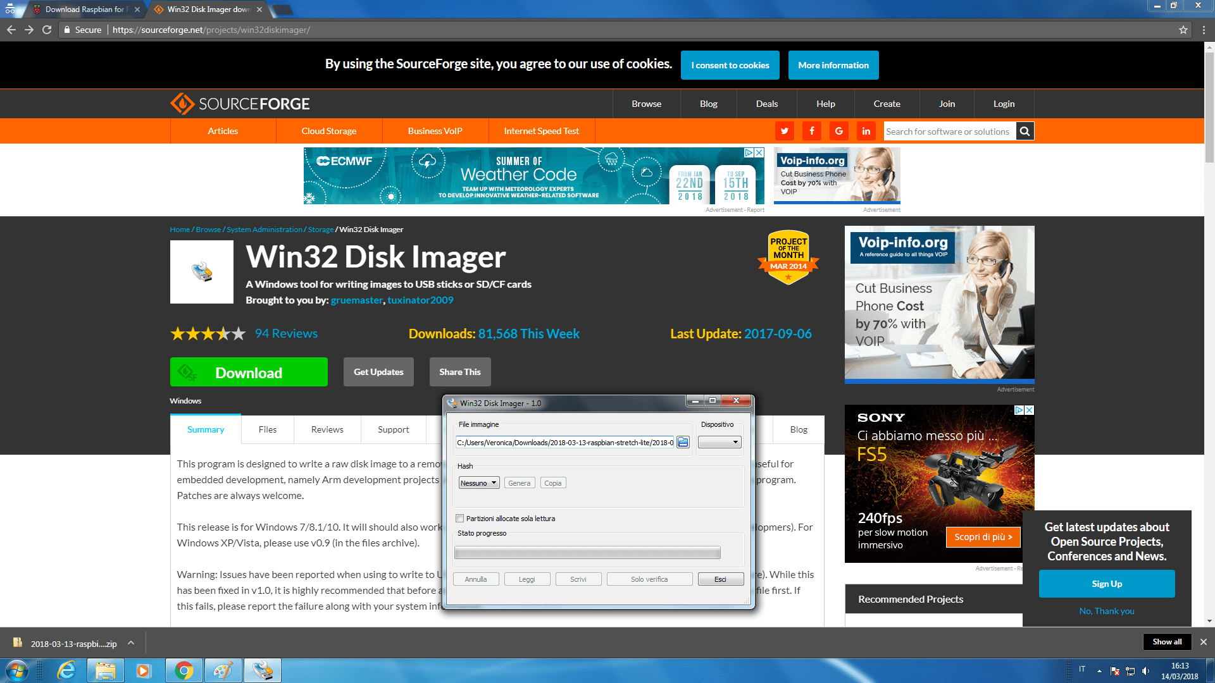This screenshot has width=1215, height=683.
Task: Toggle Partizioni allocate sola lettura checkbox
Action: [x=460, y=519]
